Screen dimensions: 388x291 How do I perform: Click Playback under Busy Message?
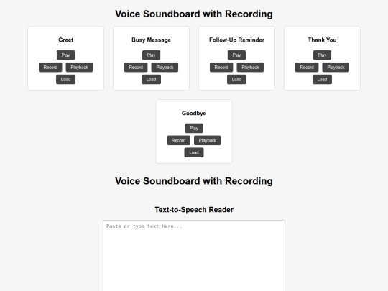point(165,68)
